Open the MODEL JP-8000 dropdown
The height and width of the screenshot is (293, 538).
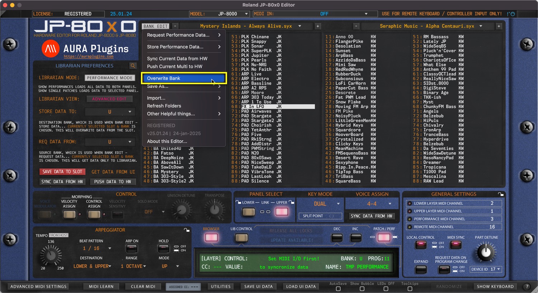[220, 14]
